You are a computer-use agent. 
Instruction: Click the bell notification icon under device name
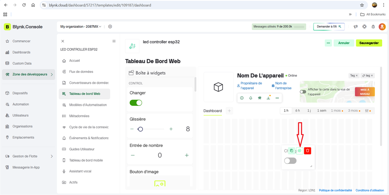[x=251, y=98]
